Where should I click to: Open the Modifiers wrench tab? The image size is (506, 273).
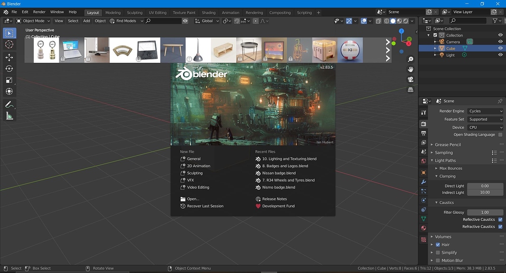point(423,182)
